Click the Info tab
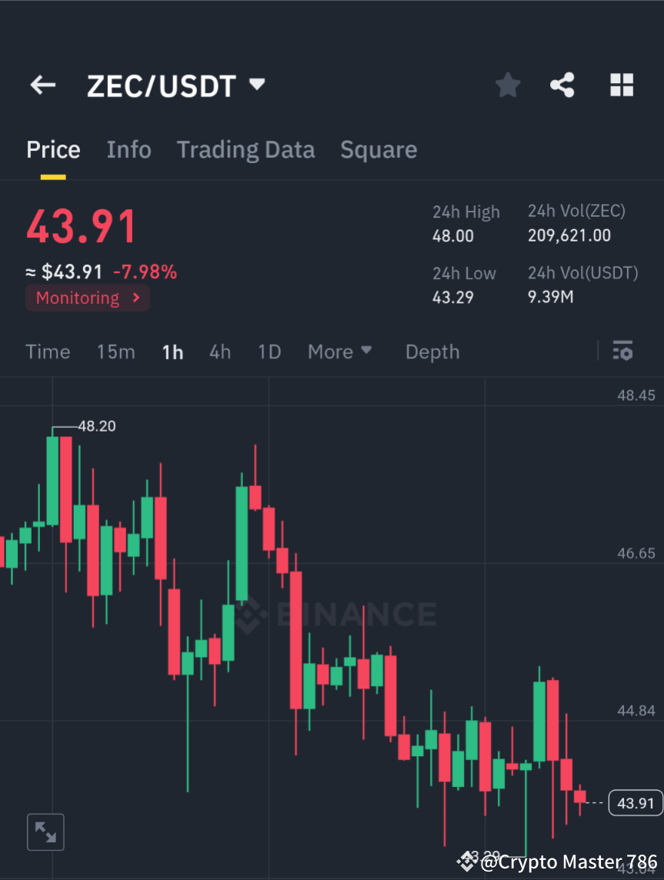 coord(128,149)
